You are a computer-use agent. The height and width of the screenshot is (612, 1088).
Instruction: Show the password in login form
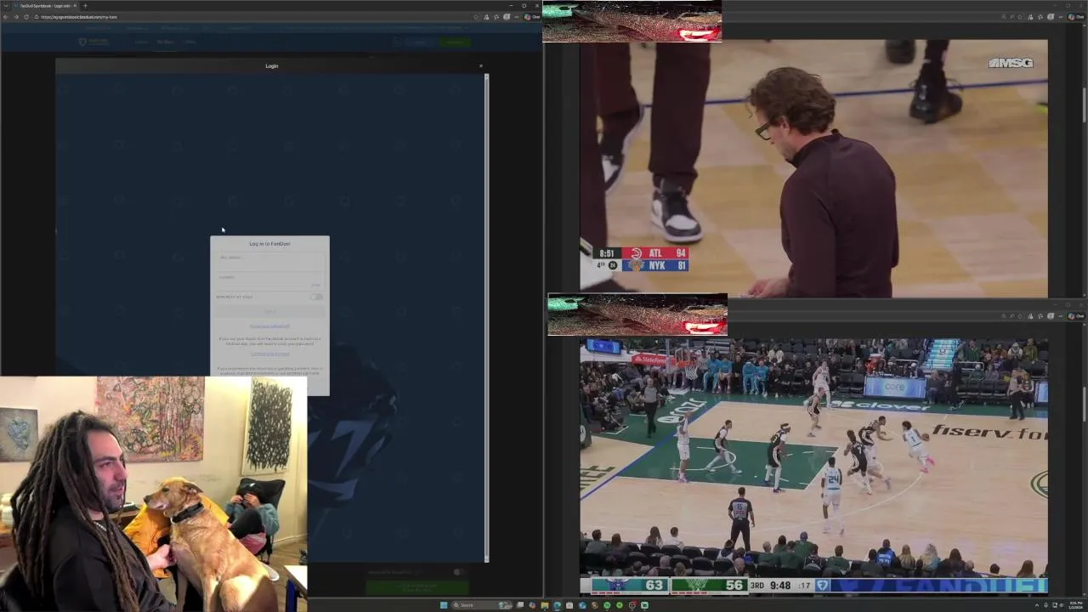click(x=315, y=285)
